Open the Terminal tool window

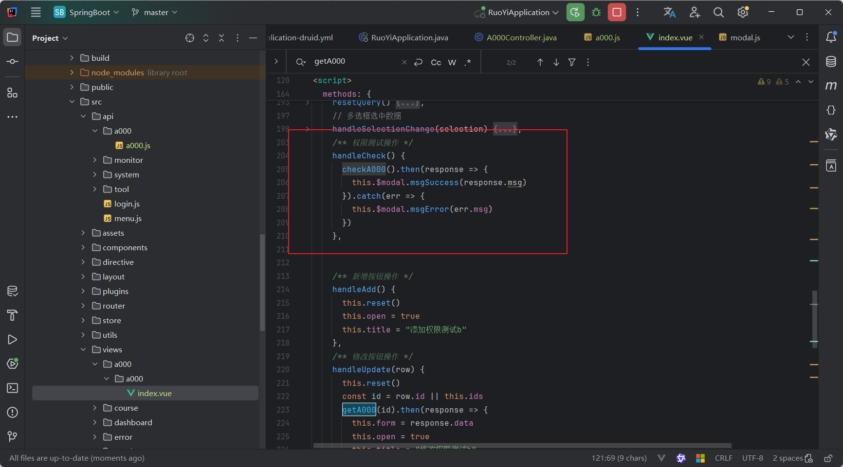13,388
